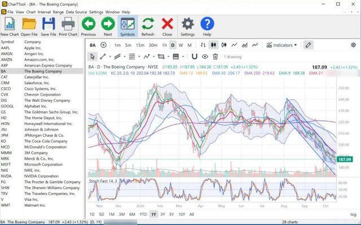Toggle log scale on the chart
The image size is (361, 225).
tap(353, 214)
